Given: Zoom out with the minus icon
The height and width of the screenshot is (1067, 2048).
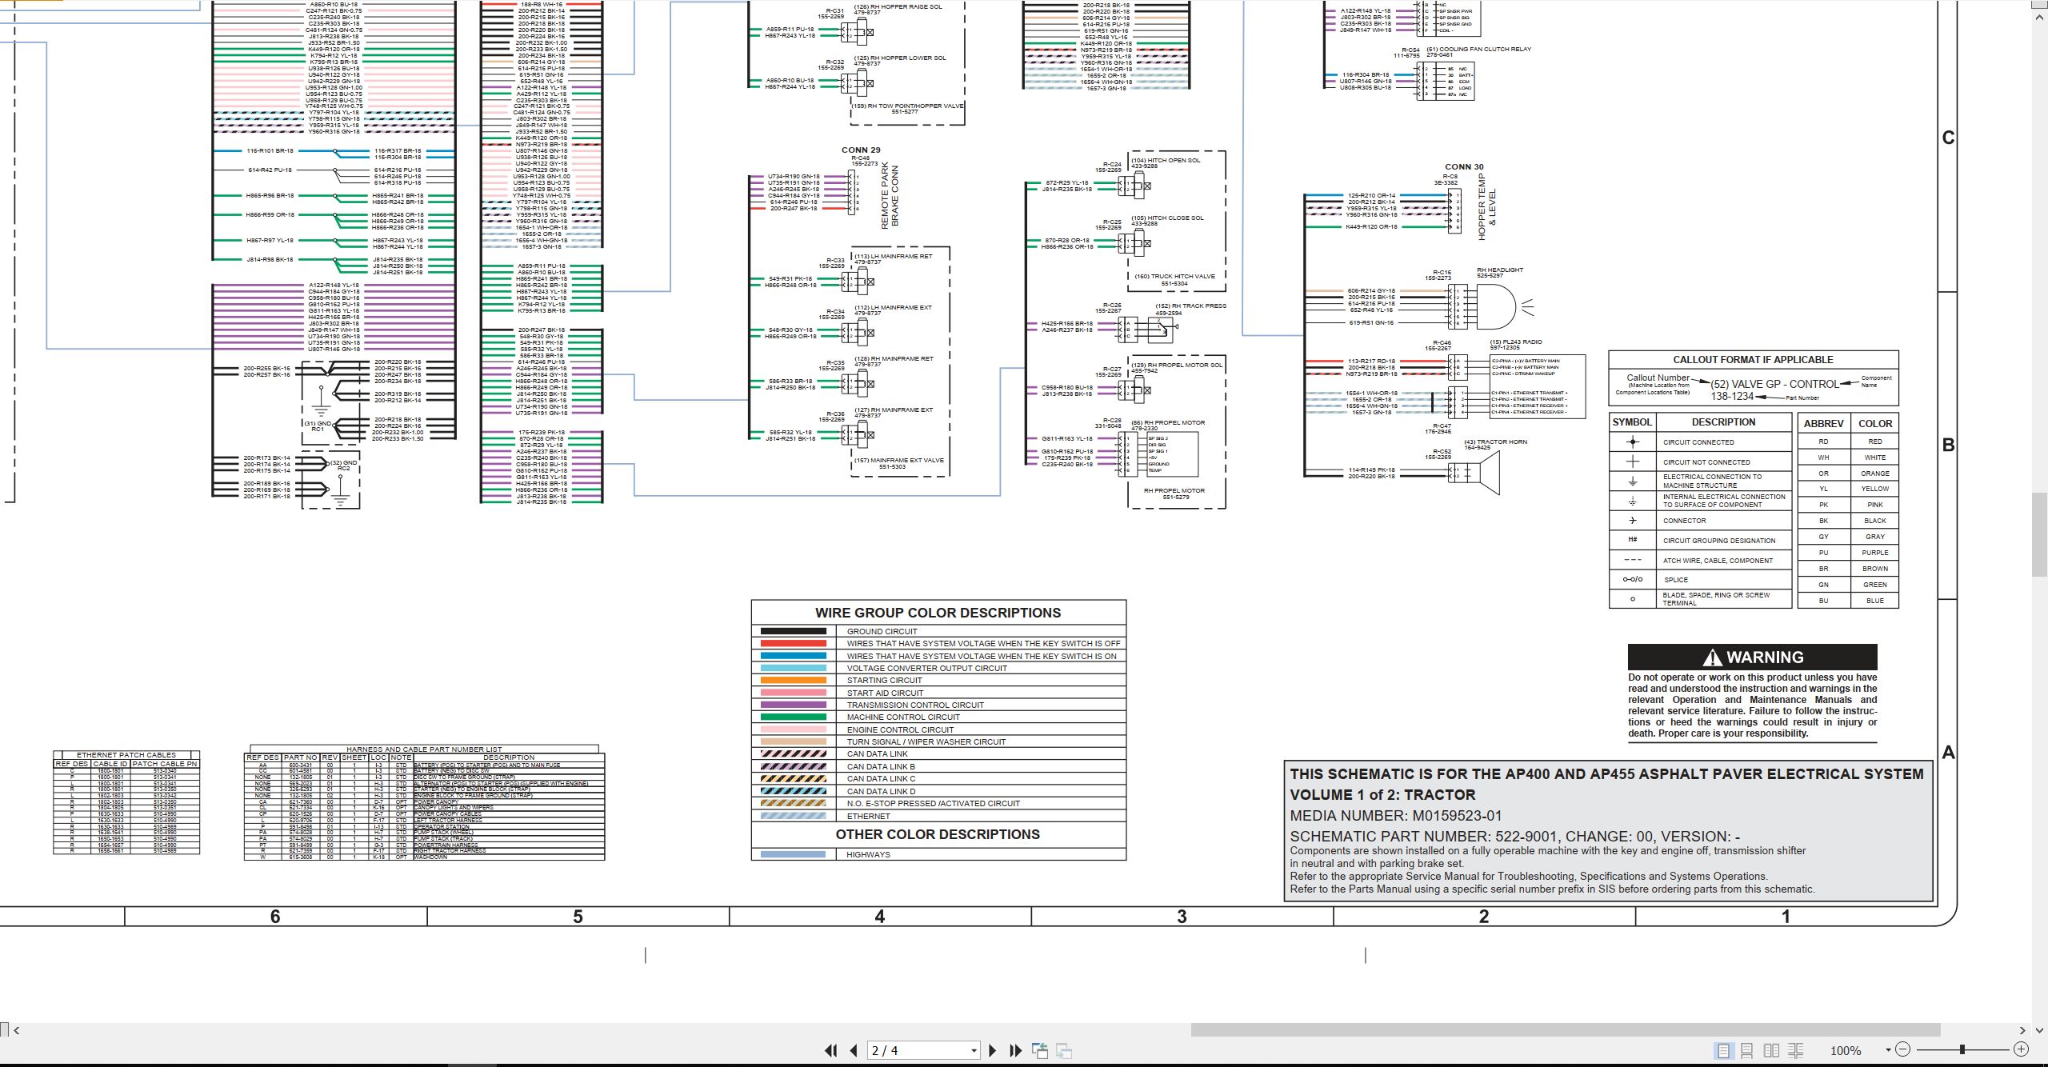Looking at the screenshot, I should pos(1903,1049).
